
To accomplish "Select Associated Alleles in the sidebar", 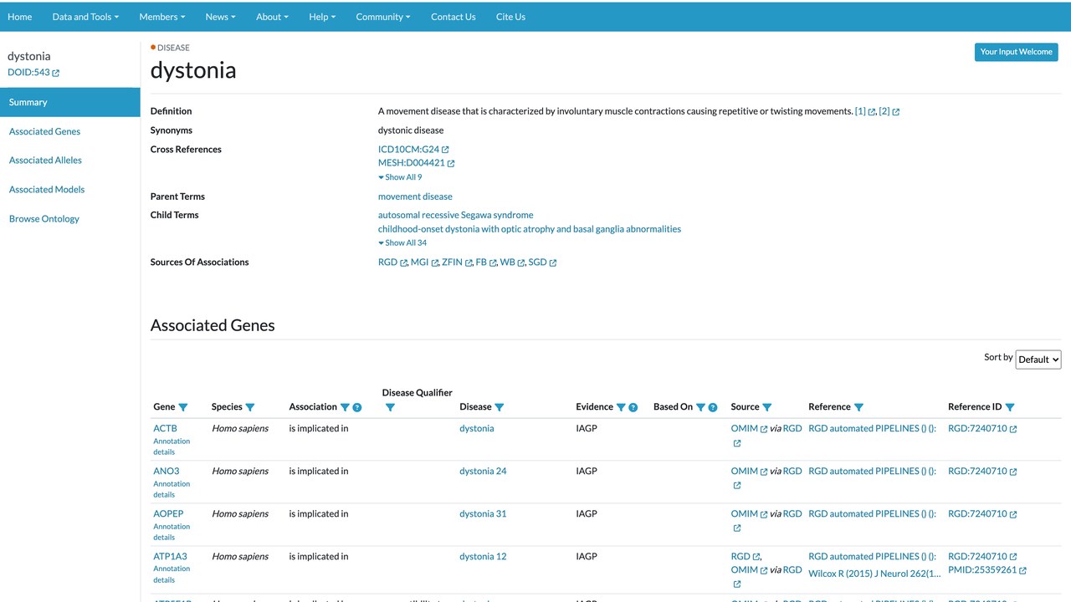I will 45,161.
